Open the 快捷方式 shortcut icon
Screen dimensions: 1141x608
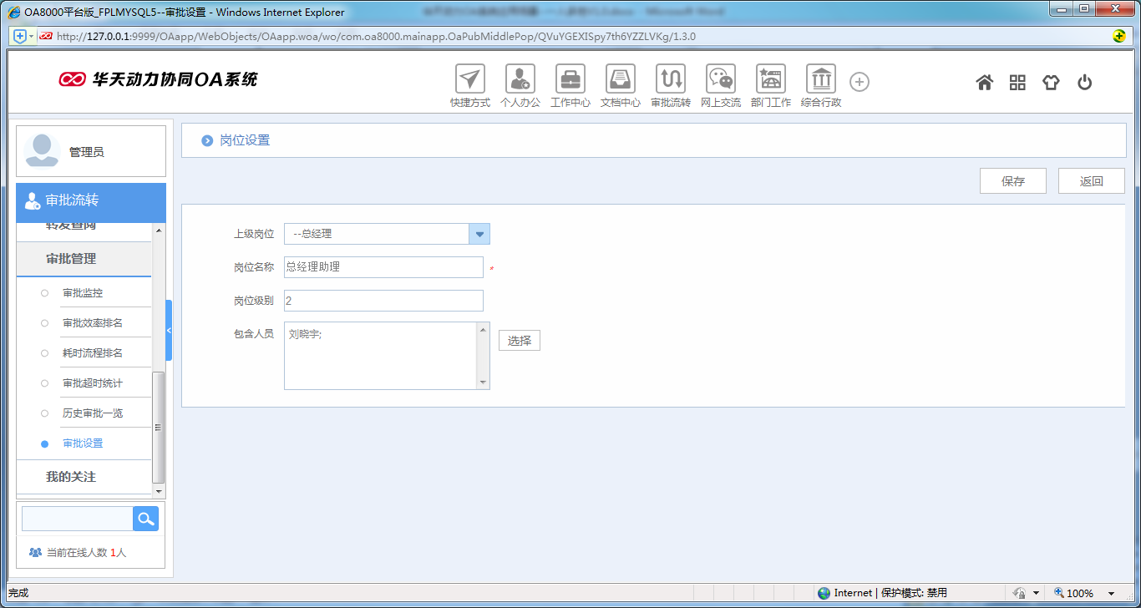click(469, 80)
